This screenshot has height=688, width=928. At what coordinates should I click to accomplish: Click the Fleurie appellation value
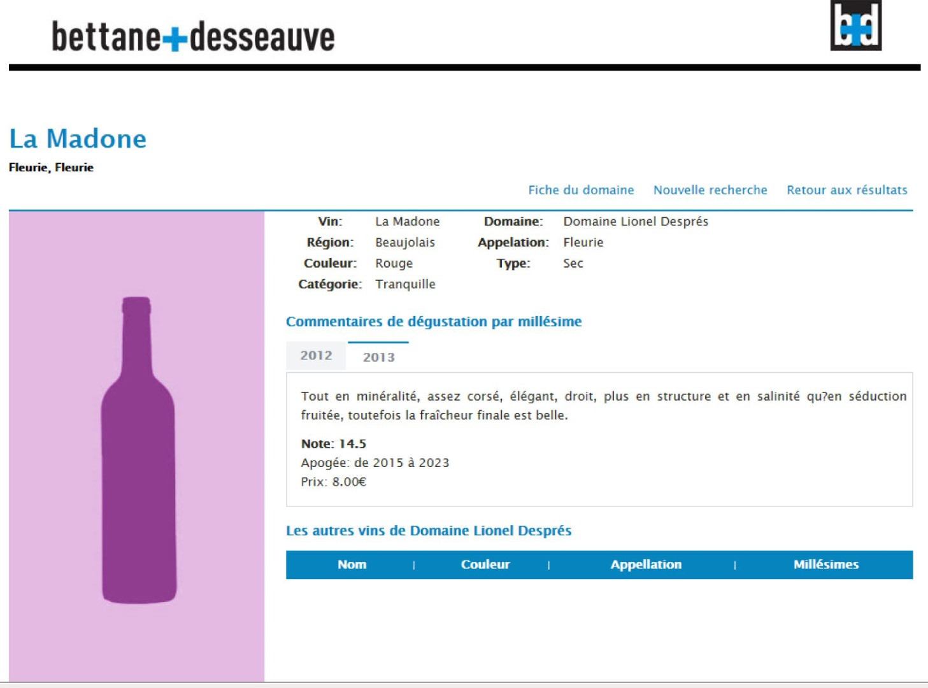tap(583, 243)
